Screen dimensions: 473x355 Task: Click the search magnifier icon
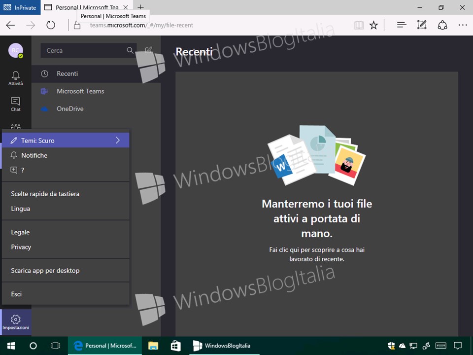(x=130, y=50)
